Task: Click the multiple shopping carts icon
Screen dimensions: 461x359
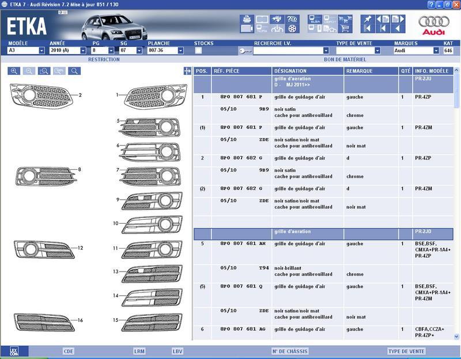Action: pos(345,19)
